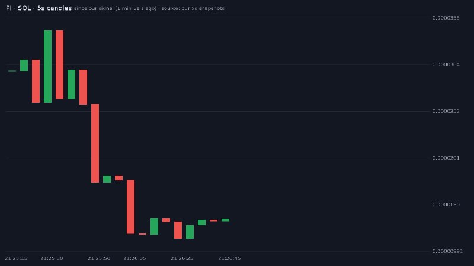
Task: Select the 21:25:50 time axis label
Action: point(99,258)
